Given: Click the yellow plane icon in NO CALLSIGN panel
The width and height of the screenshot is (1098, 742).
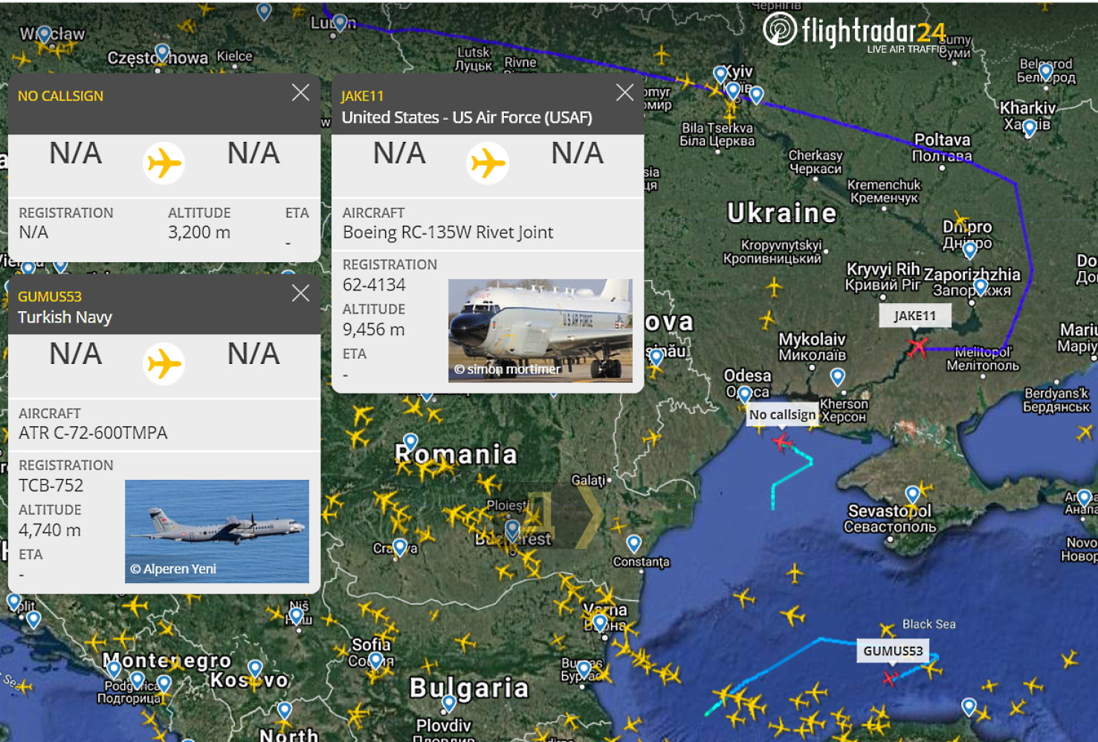Looking at the screenshot, I should point(164,163).
